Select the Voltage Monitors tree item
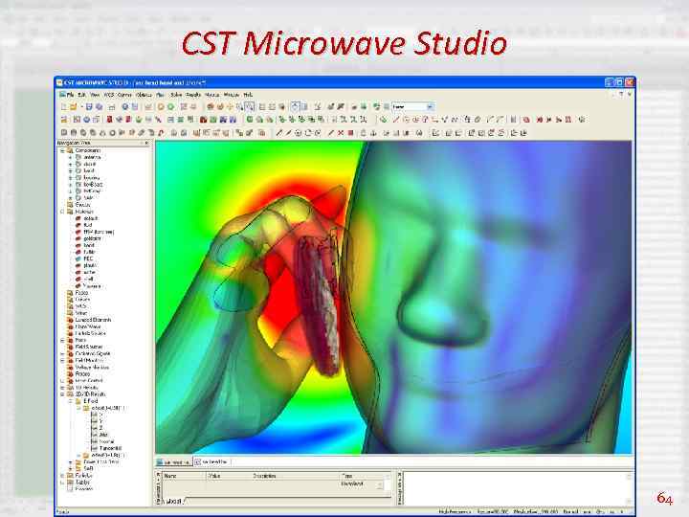This screenshot has height=517, width=689. (x=92, y=367)
